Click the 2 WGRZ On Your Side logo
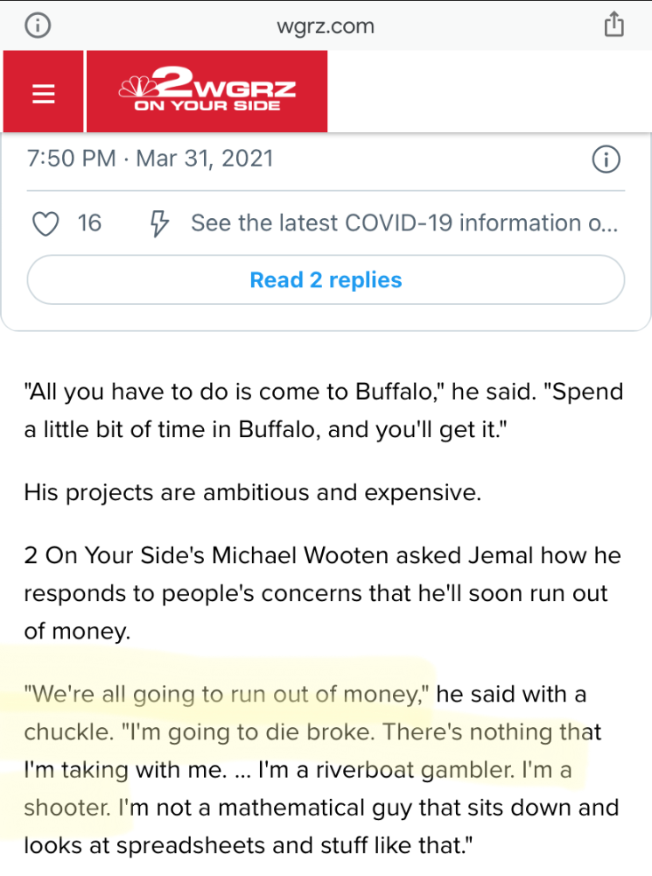The image size is (652, 876). (207, 91)
